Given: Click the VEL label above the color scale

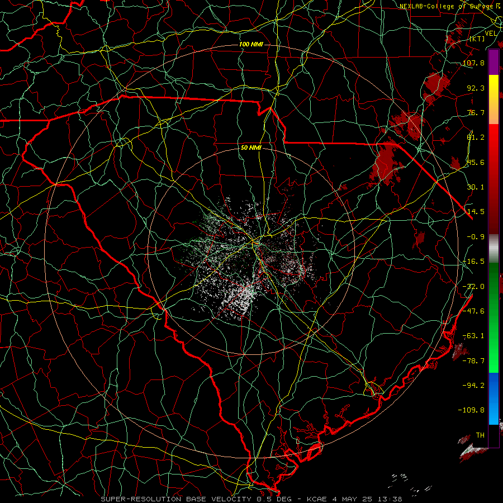Looking at the screenshot, I should (491, 34).
